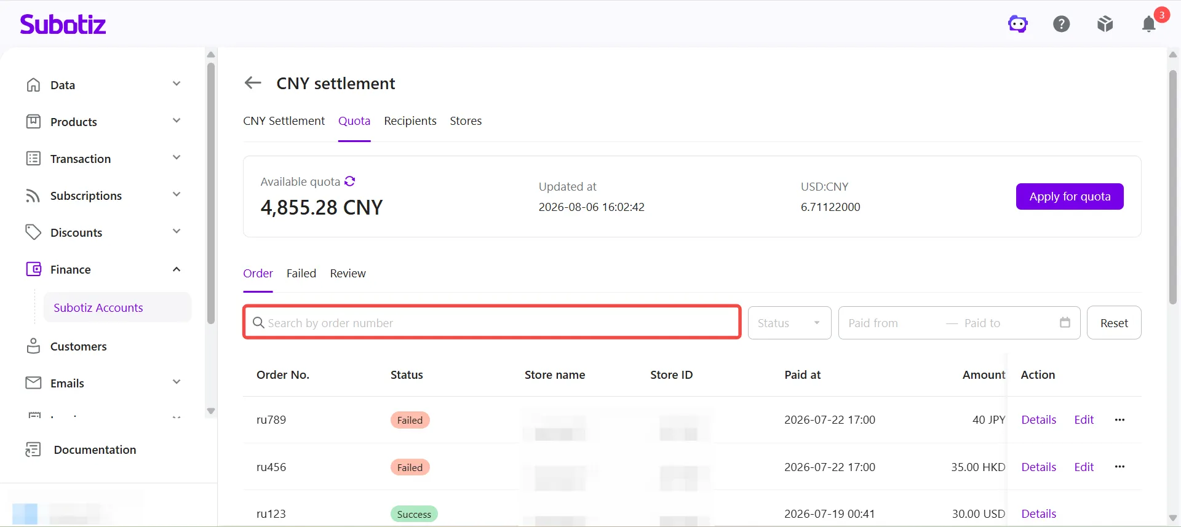Click the package box icon in header
Viewport: 1181px width, 527px height.
click(1105, 24)
